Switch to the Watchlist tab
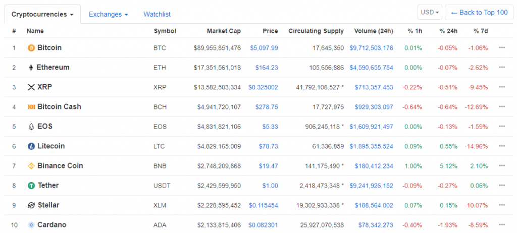517x233 pixels. click(157, 14)
